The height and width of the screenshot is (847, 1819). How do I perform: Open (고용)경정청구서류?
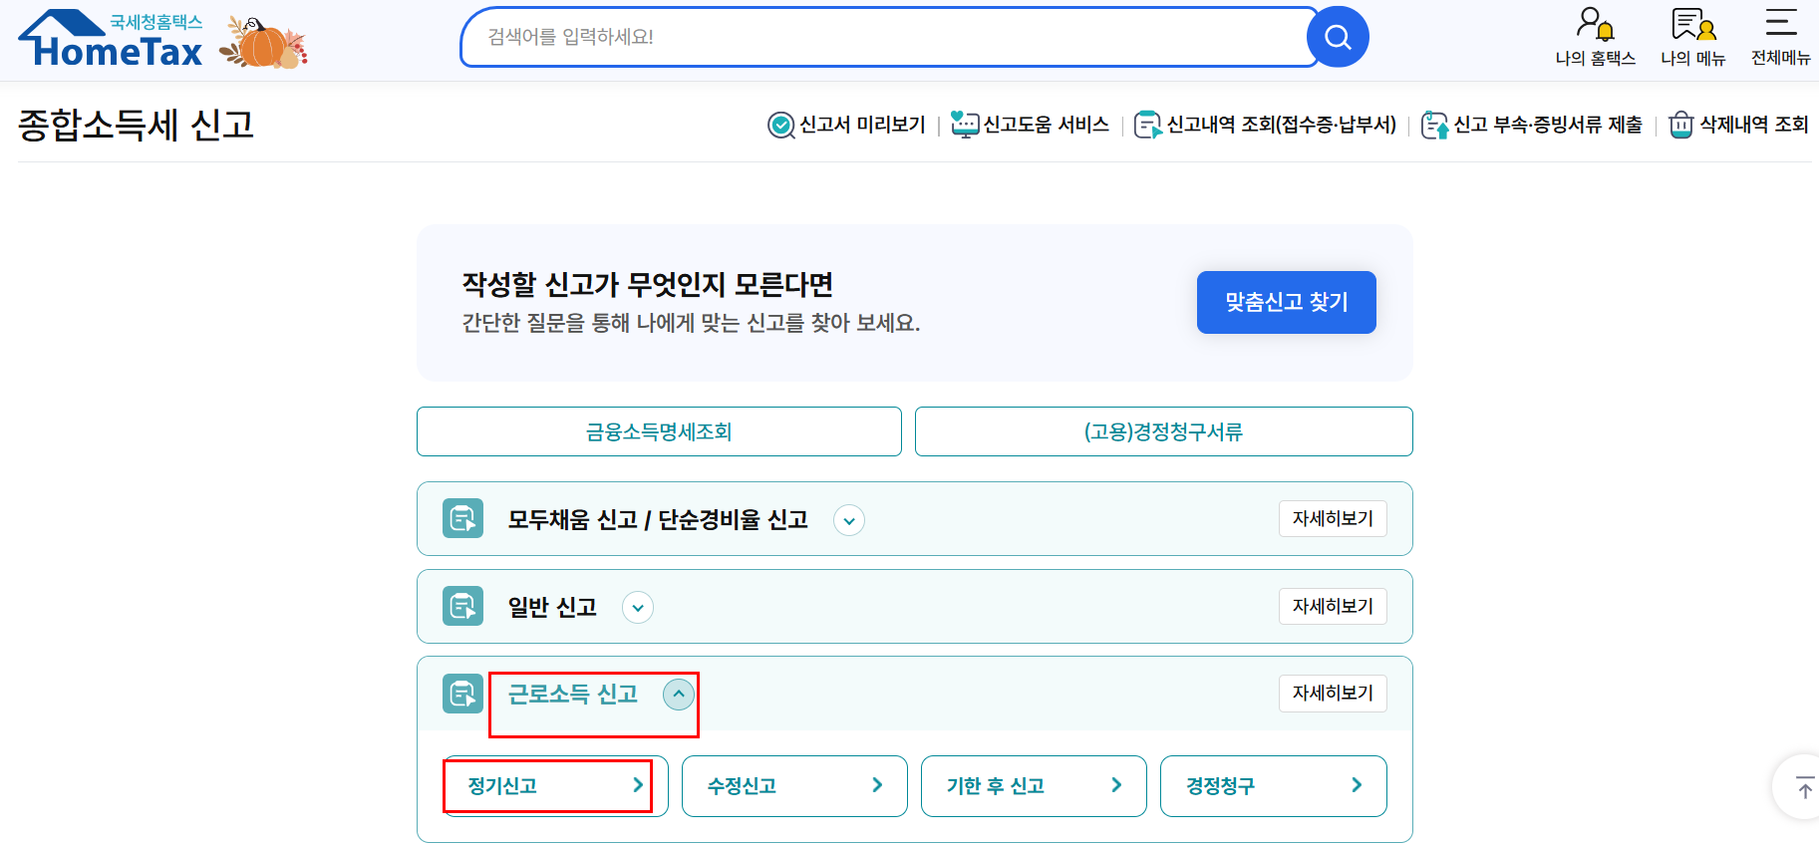(1163, 431)
